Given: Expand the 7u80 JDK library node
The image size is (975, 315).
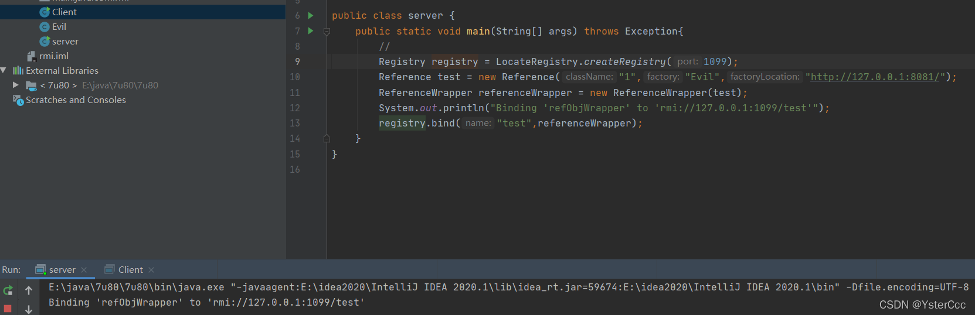Looking at the screenshot, I should pos(16,85).
